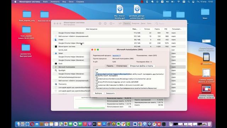This screenshot has width=227, height=128.
Task: Open Opera from the Dock
Action: tap(32, 124)
